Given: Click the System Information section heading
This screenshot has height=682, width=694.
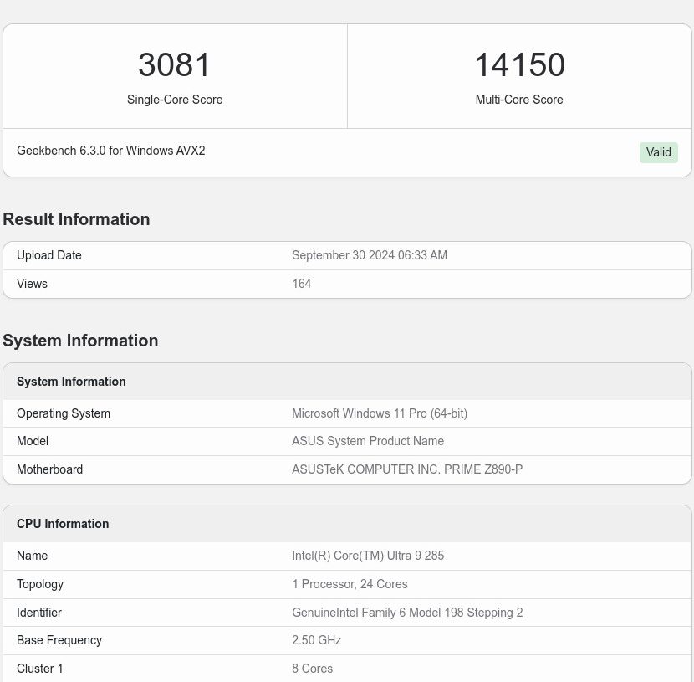Looking at the screenshot, I should coord(80,341).
